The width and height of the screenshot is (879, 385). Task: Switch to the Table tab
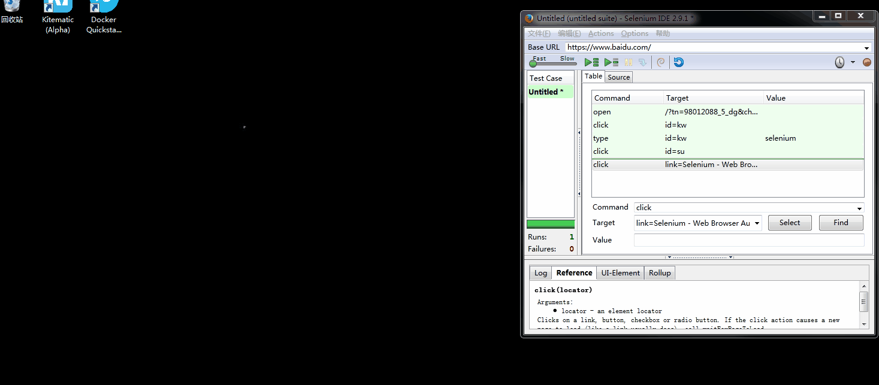point(593,76)
